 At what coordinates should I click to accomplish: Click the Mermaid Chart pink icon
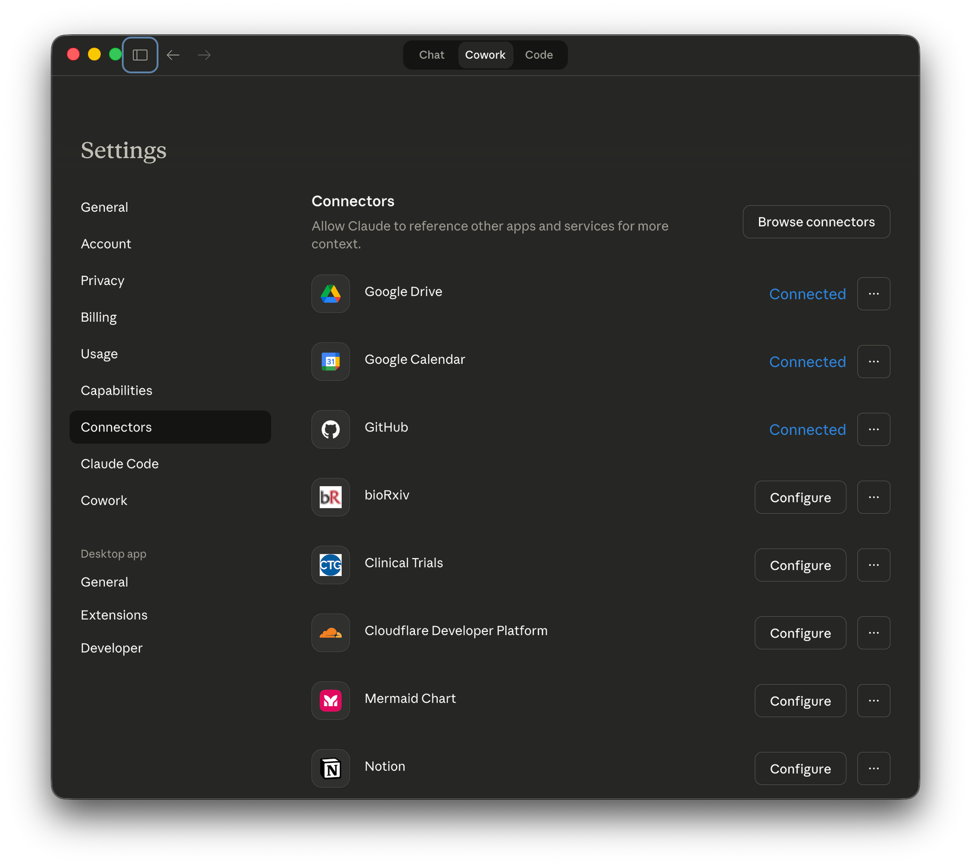[x=331, y=700]
